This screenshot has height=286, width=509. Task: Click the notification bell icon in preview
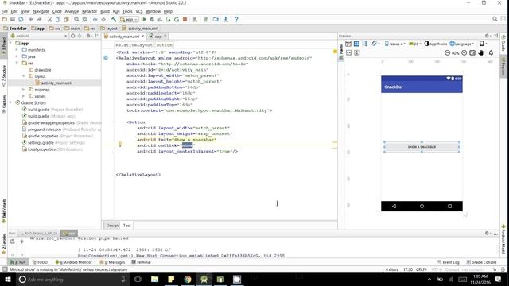click(492, 52)
